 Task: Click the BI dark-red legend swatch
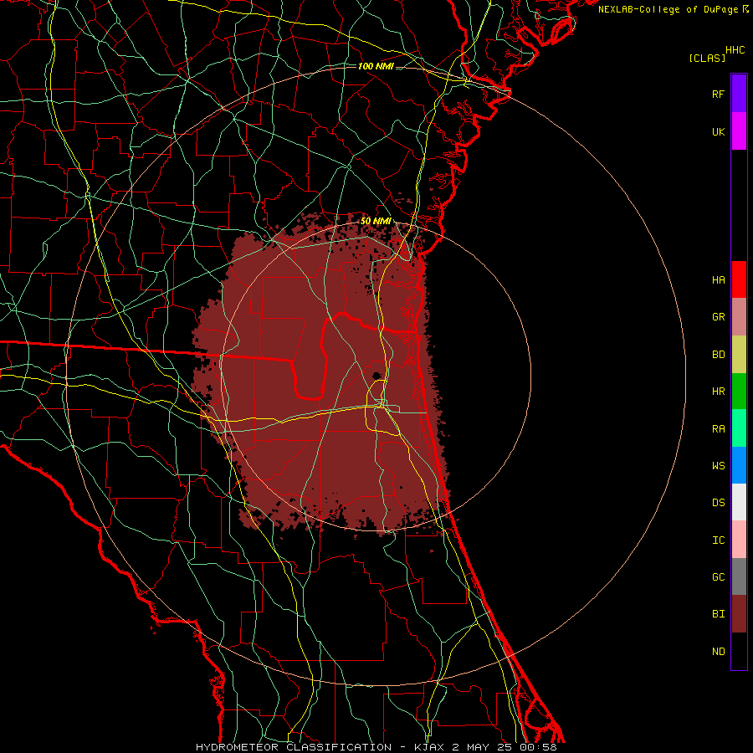(x=739, y=614)
